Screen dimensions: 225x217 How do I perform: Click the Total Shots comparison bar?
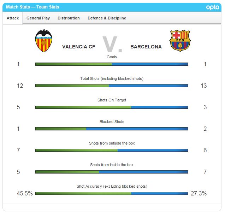[112, 86]
